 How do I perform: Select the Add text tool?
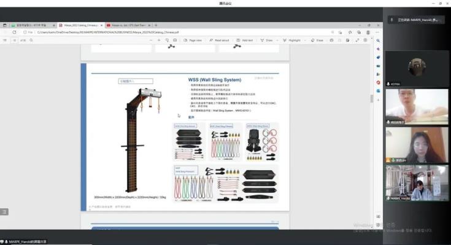[244, 41]
